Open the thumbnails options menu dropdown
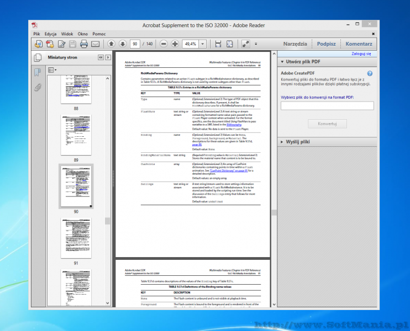Screen dimensions: 410x331 click(52, 70)
